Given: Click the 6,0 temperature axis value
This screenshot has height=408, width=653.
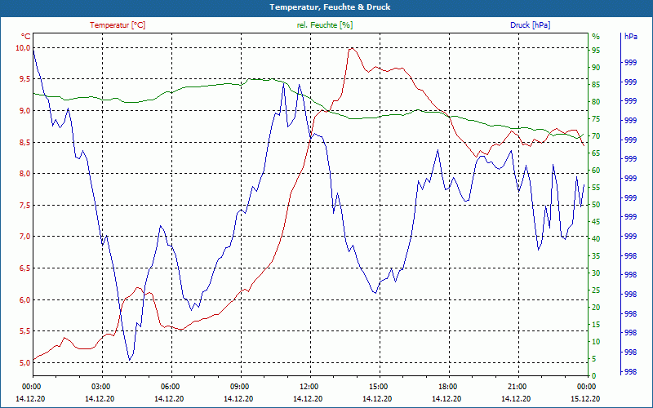Looking at the screenshot, I should [x=24, y=299].
